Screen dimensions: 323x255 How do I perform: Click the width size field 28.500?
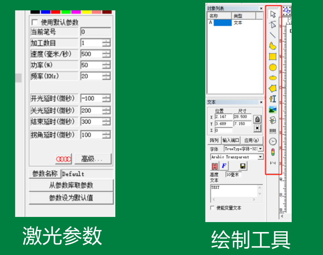(x=242, y=117)
